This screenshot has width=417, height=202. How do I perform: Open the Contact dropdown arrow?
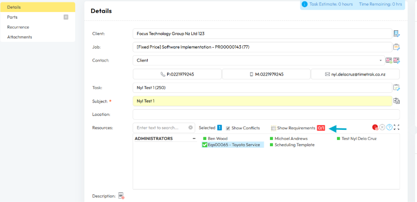(380, 61)
